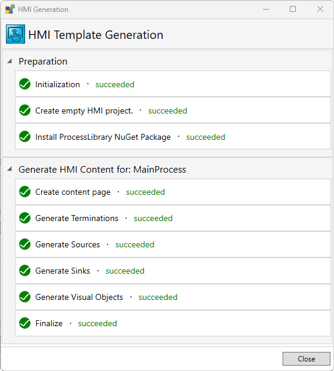Select the 'Generate HMI Content for: MainProcess' heading
Image resolution: width=334 pixels, height=371 pixels.
click(x=102, y=170)
